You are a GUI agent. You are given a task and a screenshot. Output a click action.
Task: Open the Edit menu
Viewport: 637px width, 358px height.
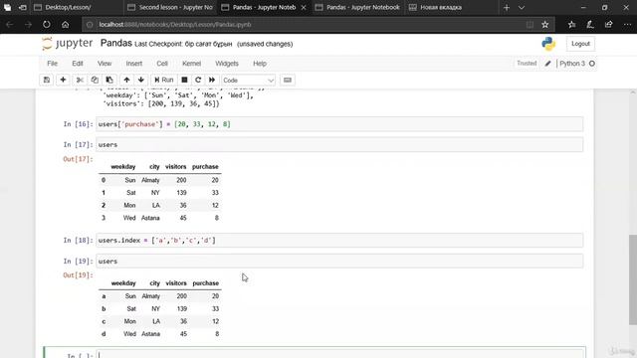point(78,64)
